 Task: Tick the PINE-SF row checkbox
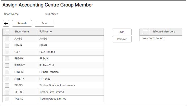pyautogui.click(x=7, y=72)
